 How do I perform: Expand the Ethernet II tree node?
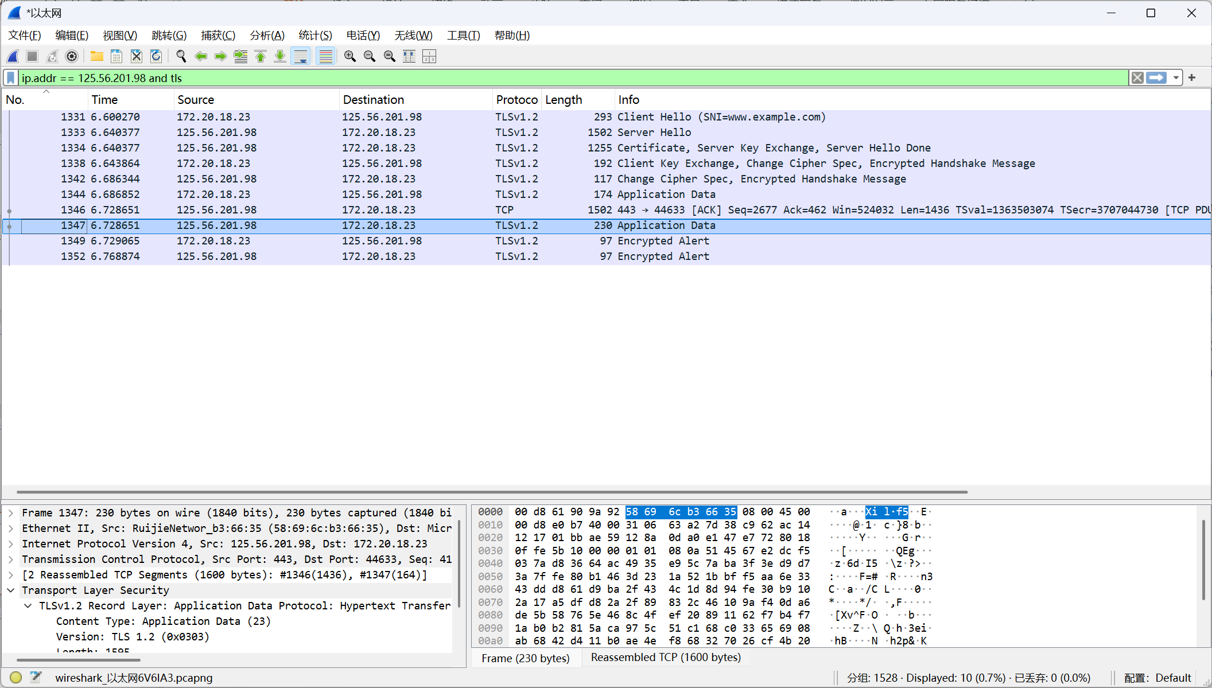click(x=11, y=528)
